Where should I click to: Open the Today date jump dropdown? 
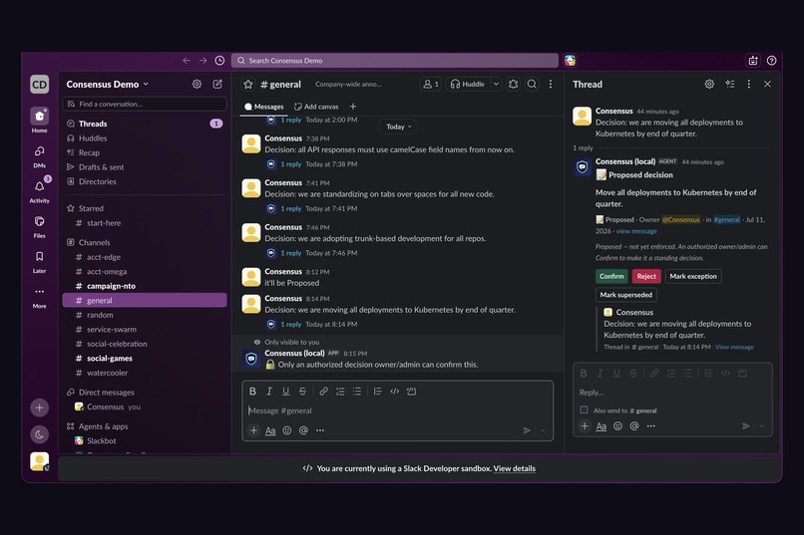tap(398, 127)
